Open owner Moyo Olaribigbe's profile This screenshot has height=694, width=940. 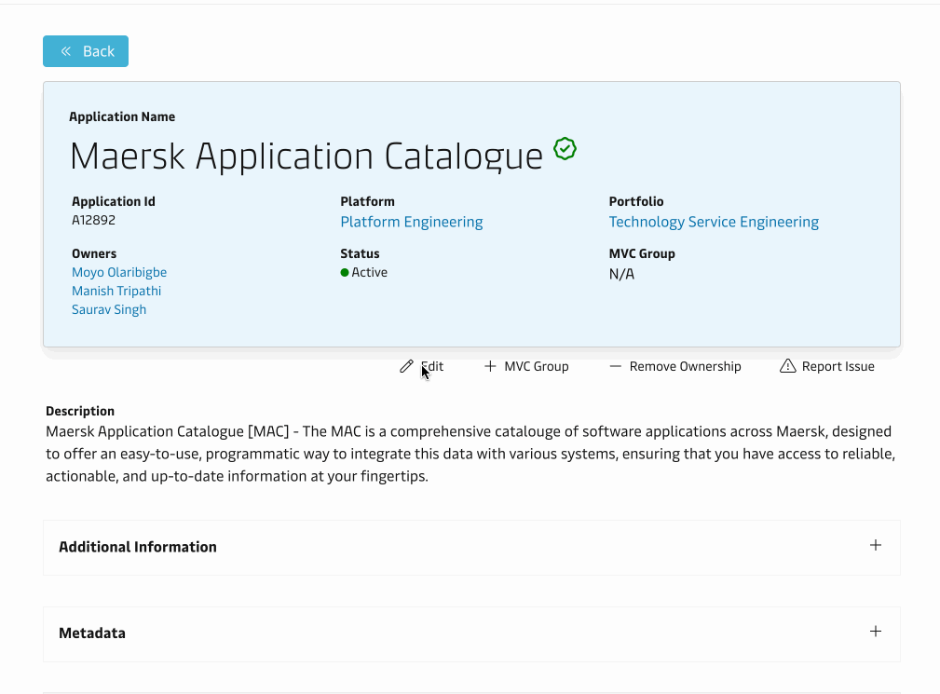click(x=119, y=272)
